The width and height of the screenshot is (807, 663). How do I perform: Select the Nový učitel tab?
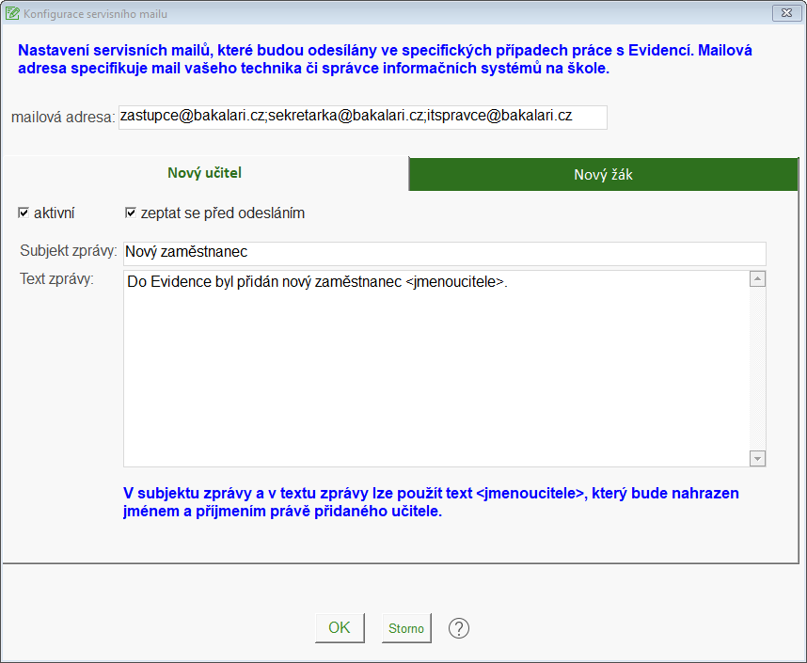pos(205,173)
